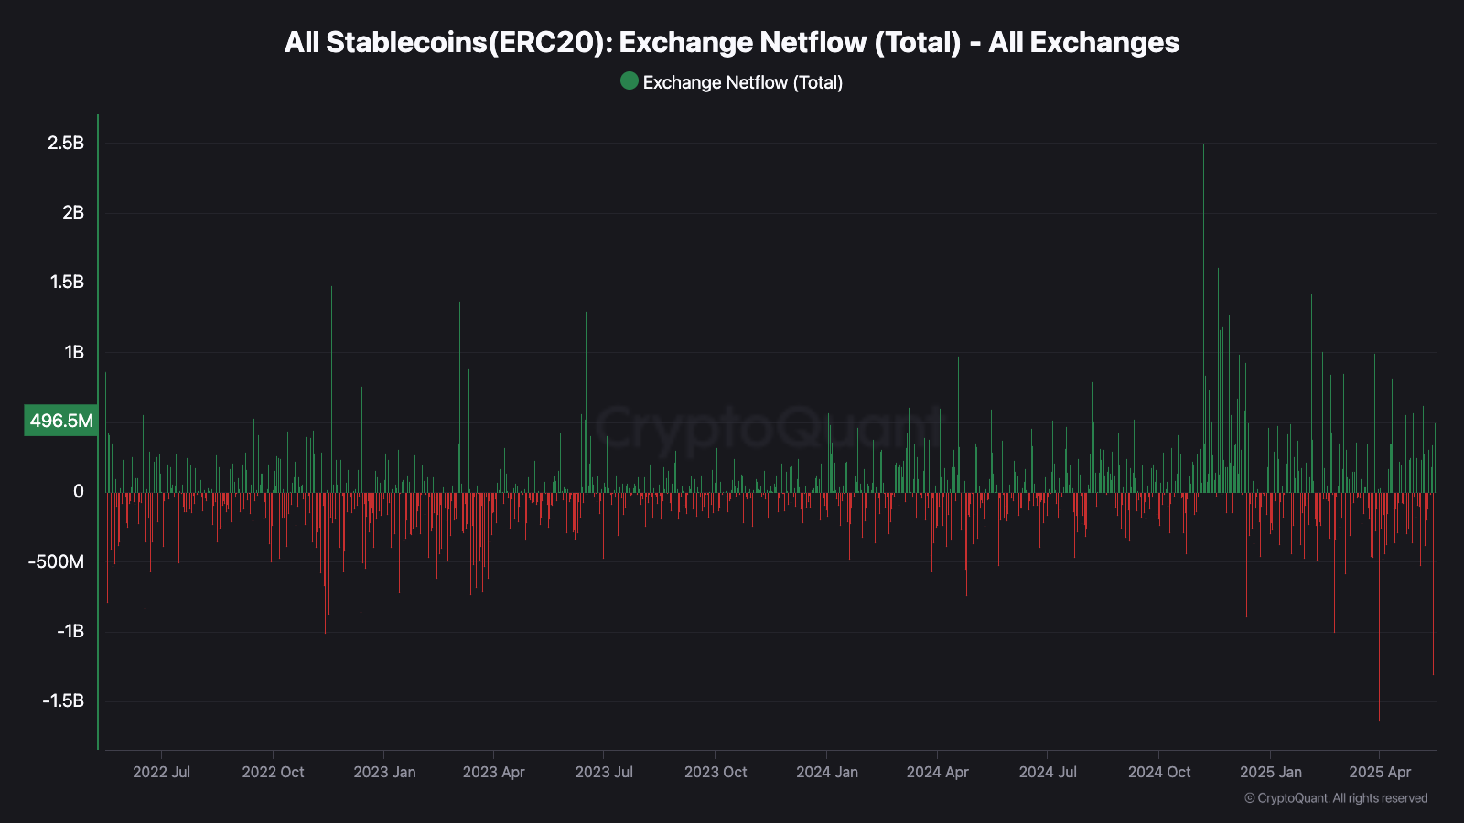This screenshot has height=823, width=1464.
Task: Click the 496.5M current value tag
Action: coord(61,421)
